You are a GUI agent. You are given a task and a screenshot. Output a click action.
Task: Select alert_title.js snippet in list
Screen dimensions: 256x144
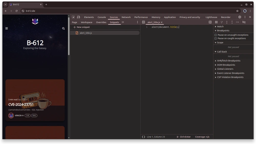coord(86,33)
